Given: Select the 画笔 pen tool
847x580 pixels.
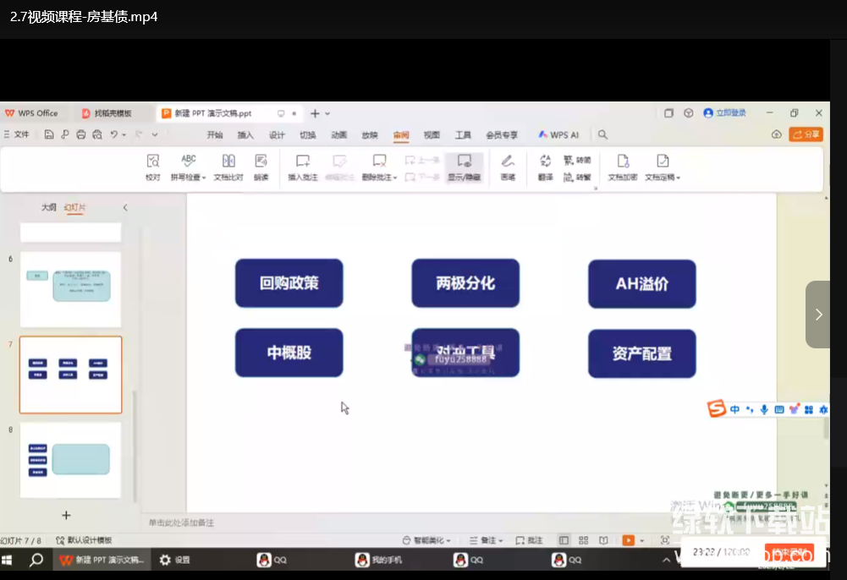Looking at the screenshot, I should coord(508,167).
